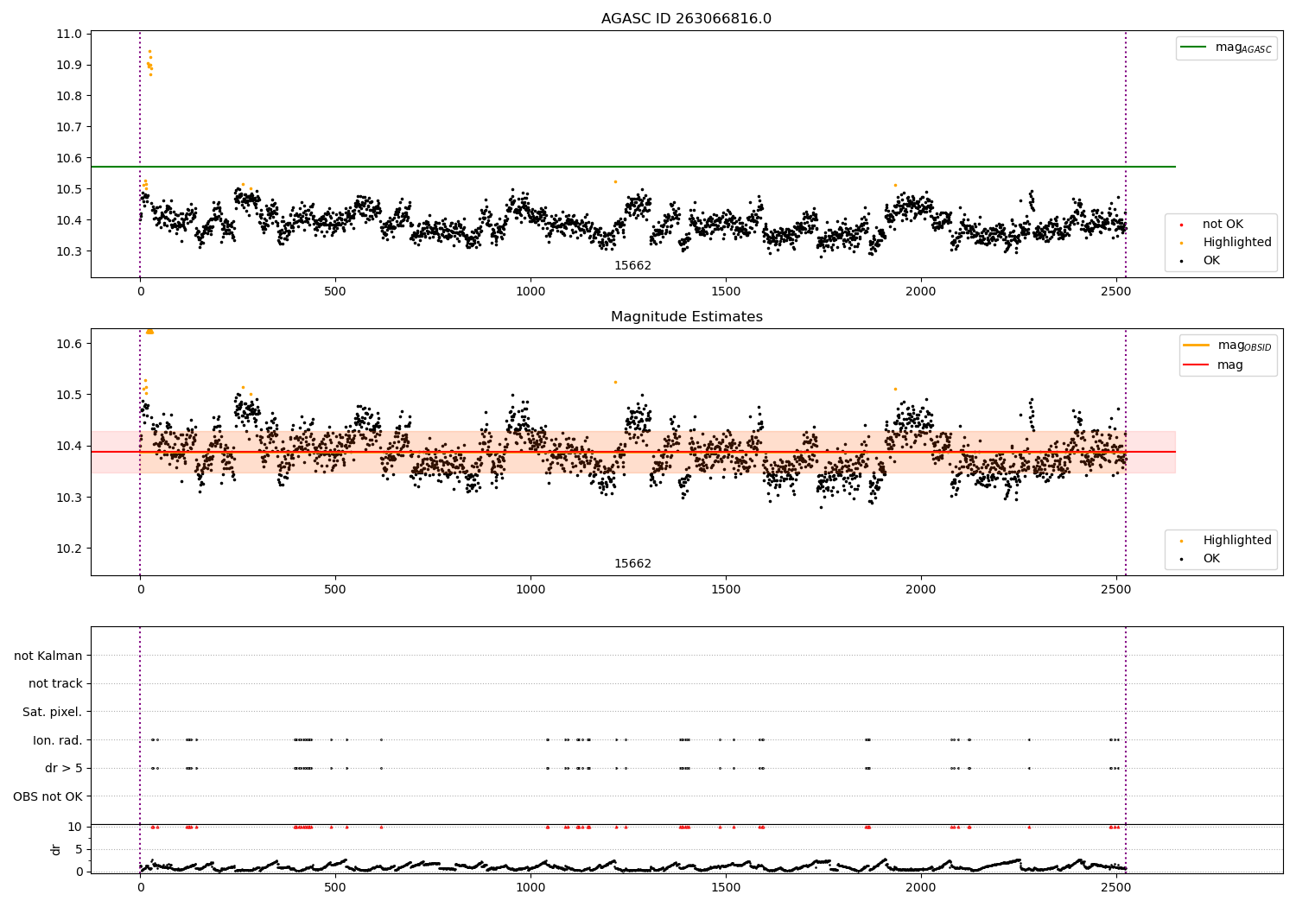This screenshot has height=907, width=1296.
Task: Click the 11.0 y-axis tick label
Action: pos(70,35)
